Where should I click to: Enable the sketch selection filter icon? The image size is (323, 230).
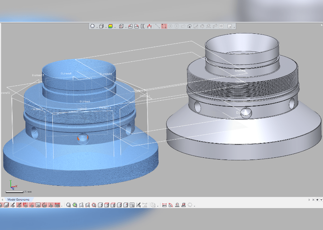[x=139, y=205]
